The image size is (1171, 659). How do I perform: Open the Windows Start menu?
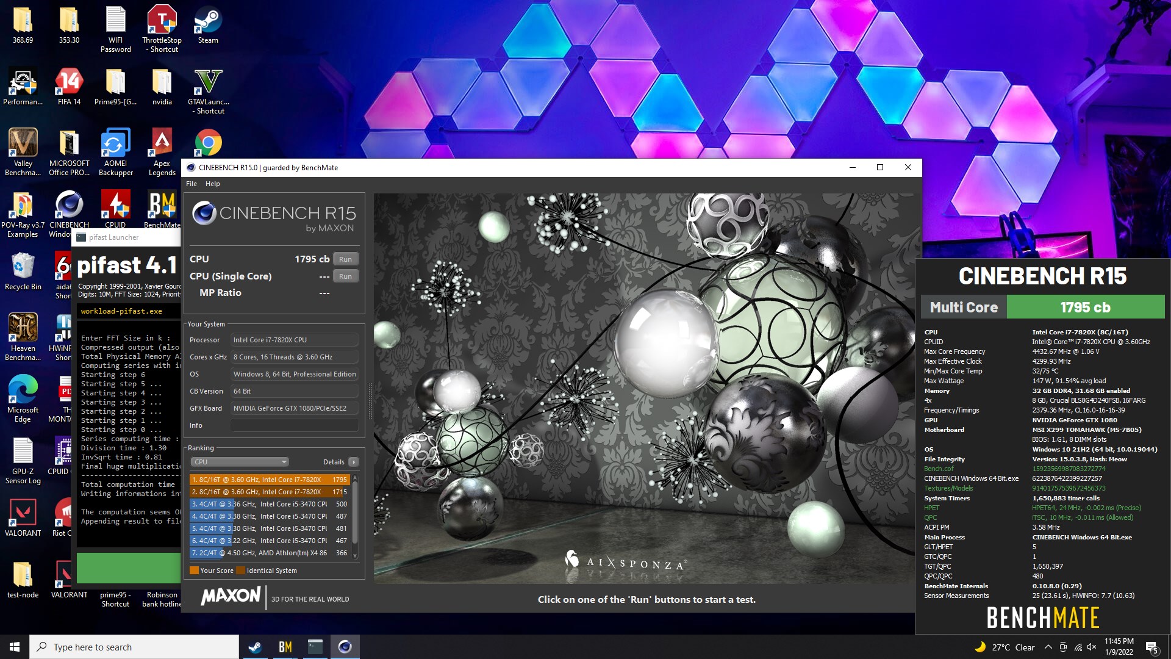tap(15, 647)
